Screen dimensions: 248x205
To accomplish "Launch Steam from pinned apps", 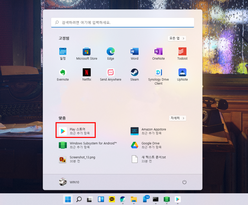I will (x=135, y=75).
